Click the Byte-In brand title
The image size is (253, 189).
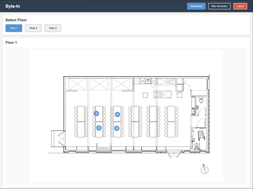tap(13, 6)
